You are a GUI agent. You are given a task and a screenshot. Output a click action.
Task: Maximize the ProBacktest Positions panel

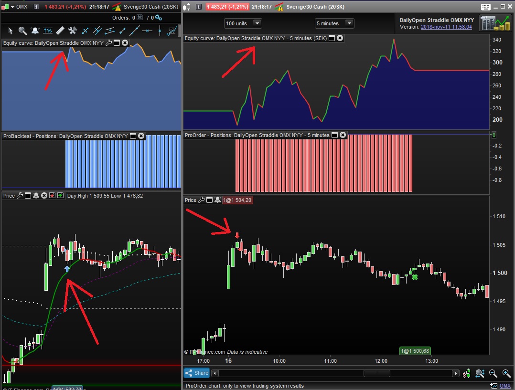[133, 136]
